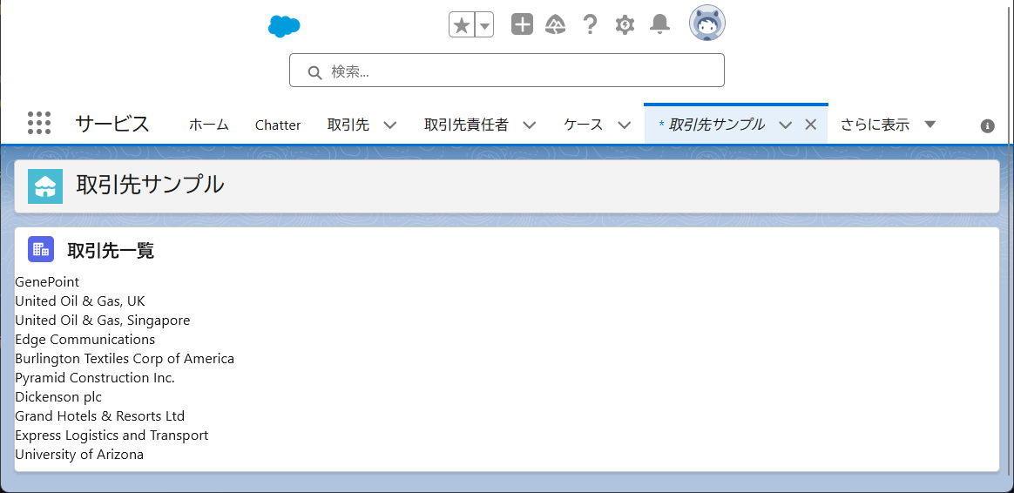The width and height of the screenshot is (1014, 493).
Task: Select University of Arizona entry
Action: coord(79,454)
